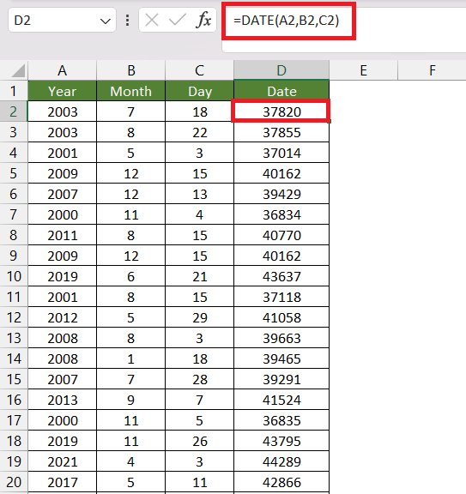466x494 pixels.
Task: Select column D header
Action: (281, 70)
